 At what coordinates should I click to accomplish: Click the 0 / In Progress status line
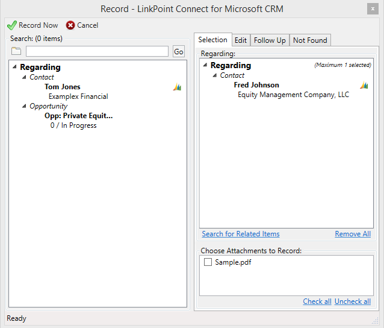point(73,125)
